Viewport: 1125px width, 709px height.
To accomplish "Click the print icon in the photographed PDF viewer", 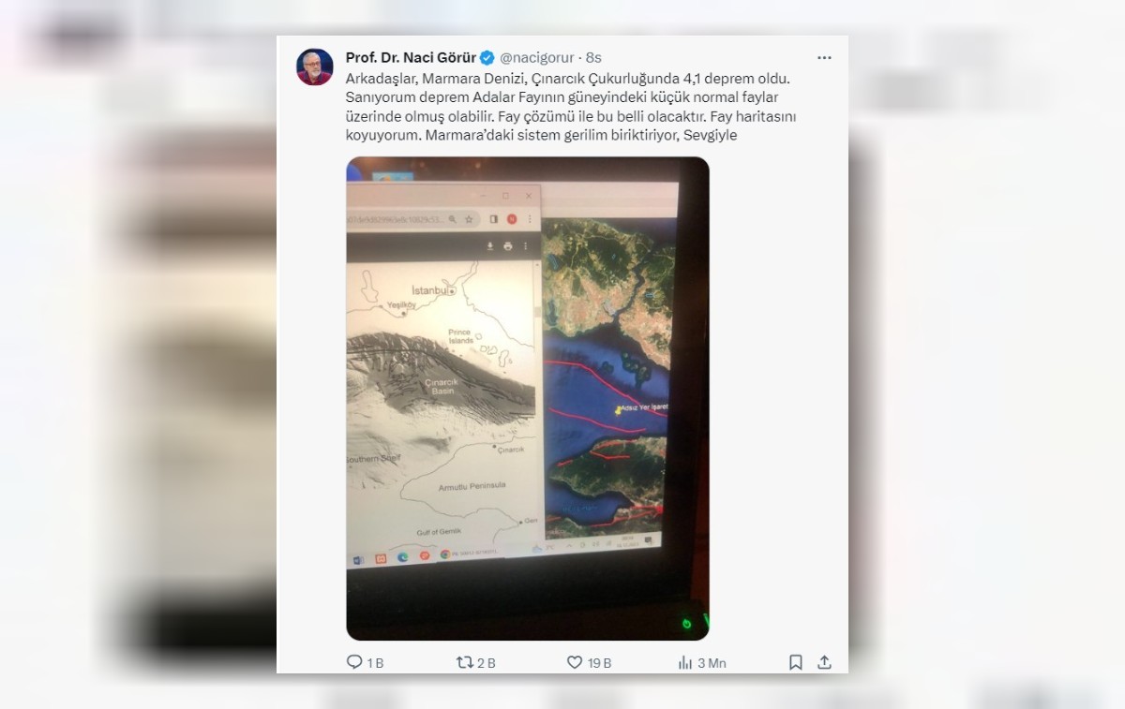I will 507,246.
